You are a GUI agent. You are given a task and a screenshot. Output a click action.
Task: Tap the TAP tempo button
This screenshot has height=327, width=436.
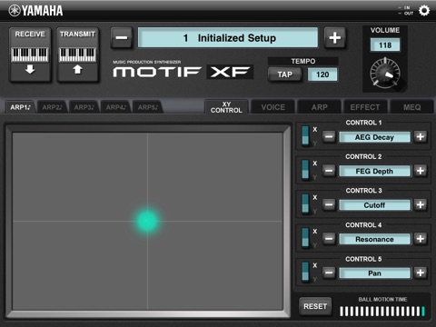pos(284,74)
